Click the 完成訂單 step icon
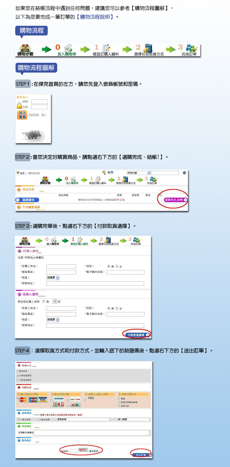Viewport: 230px width, 467px height. click(x=190, y=48)
